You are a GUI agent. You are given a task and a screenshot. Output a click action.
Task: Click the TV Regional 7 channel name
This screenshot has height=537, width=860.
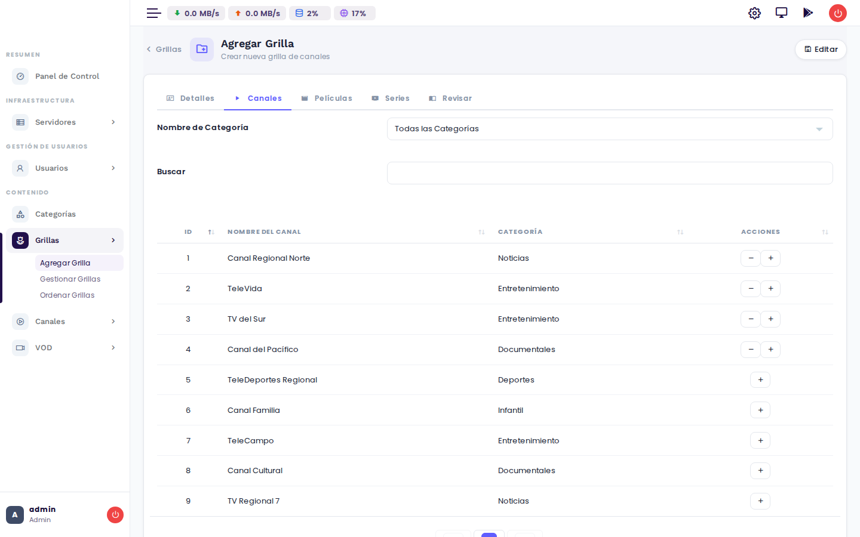[x=253, y=501]
